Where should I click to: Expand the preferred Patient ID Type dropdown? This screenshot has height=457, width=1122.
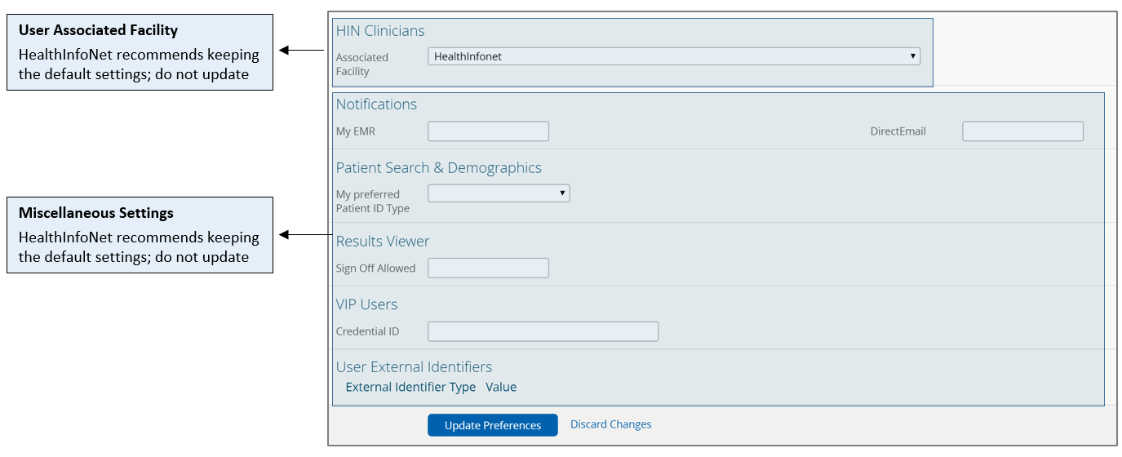pyautogui.click(x=498, y=193)
